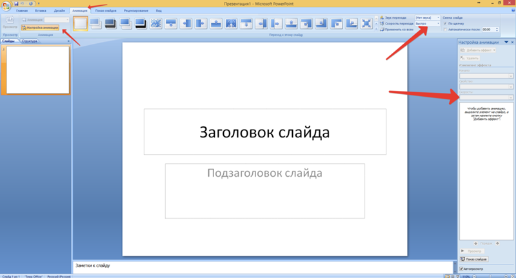Image resolution: width=516 pixels, height=278 pixels.
Task: Click the Undo arrow in quick access toolbar
Action: click(23, 4)
